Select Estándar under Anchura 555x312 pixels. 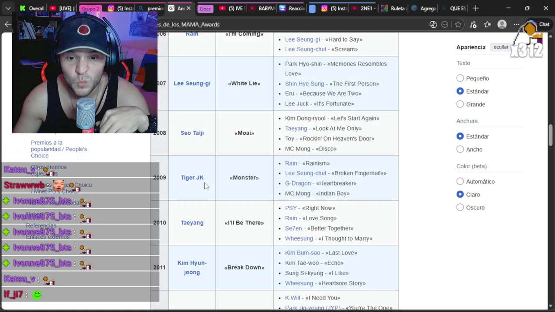[x=460, y=136]
